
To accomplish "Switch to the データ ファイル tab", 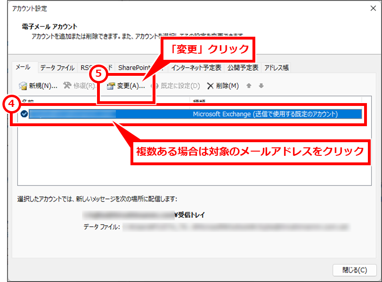I will 57,68.
